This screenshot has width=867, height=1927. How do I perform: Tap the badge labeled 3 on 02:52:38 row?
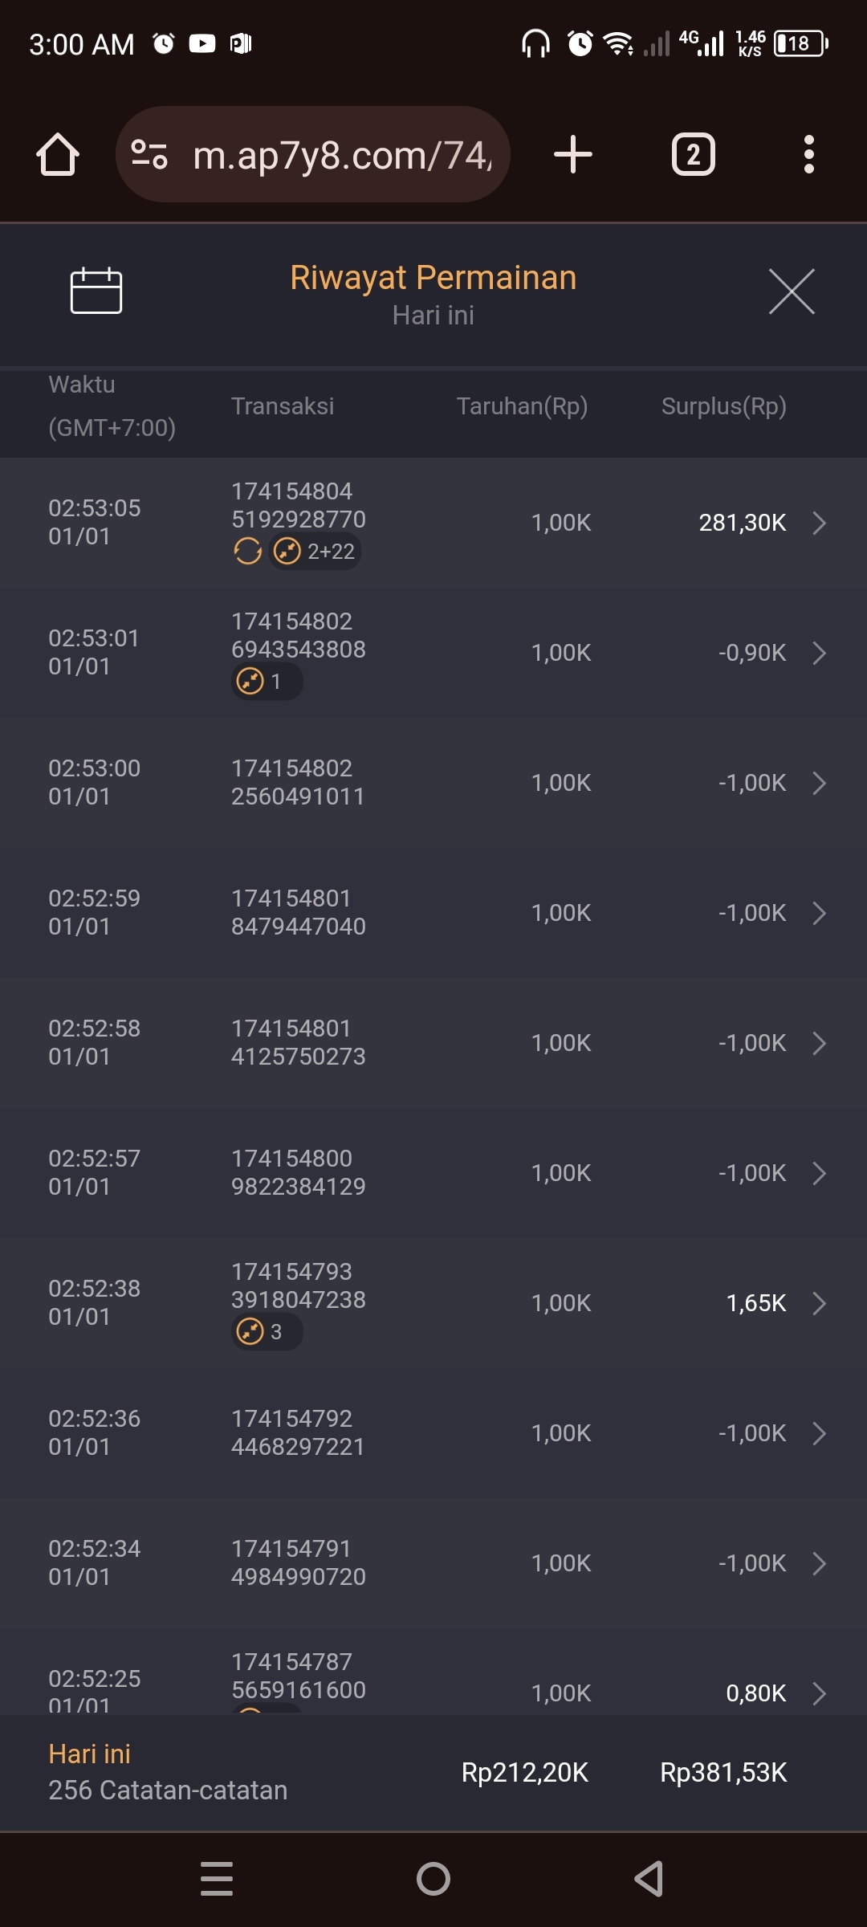coord(267,1332)
